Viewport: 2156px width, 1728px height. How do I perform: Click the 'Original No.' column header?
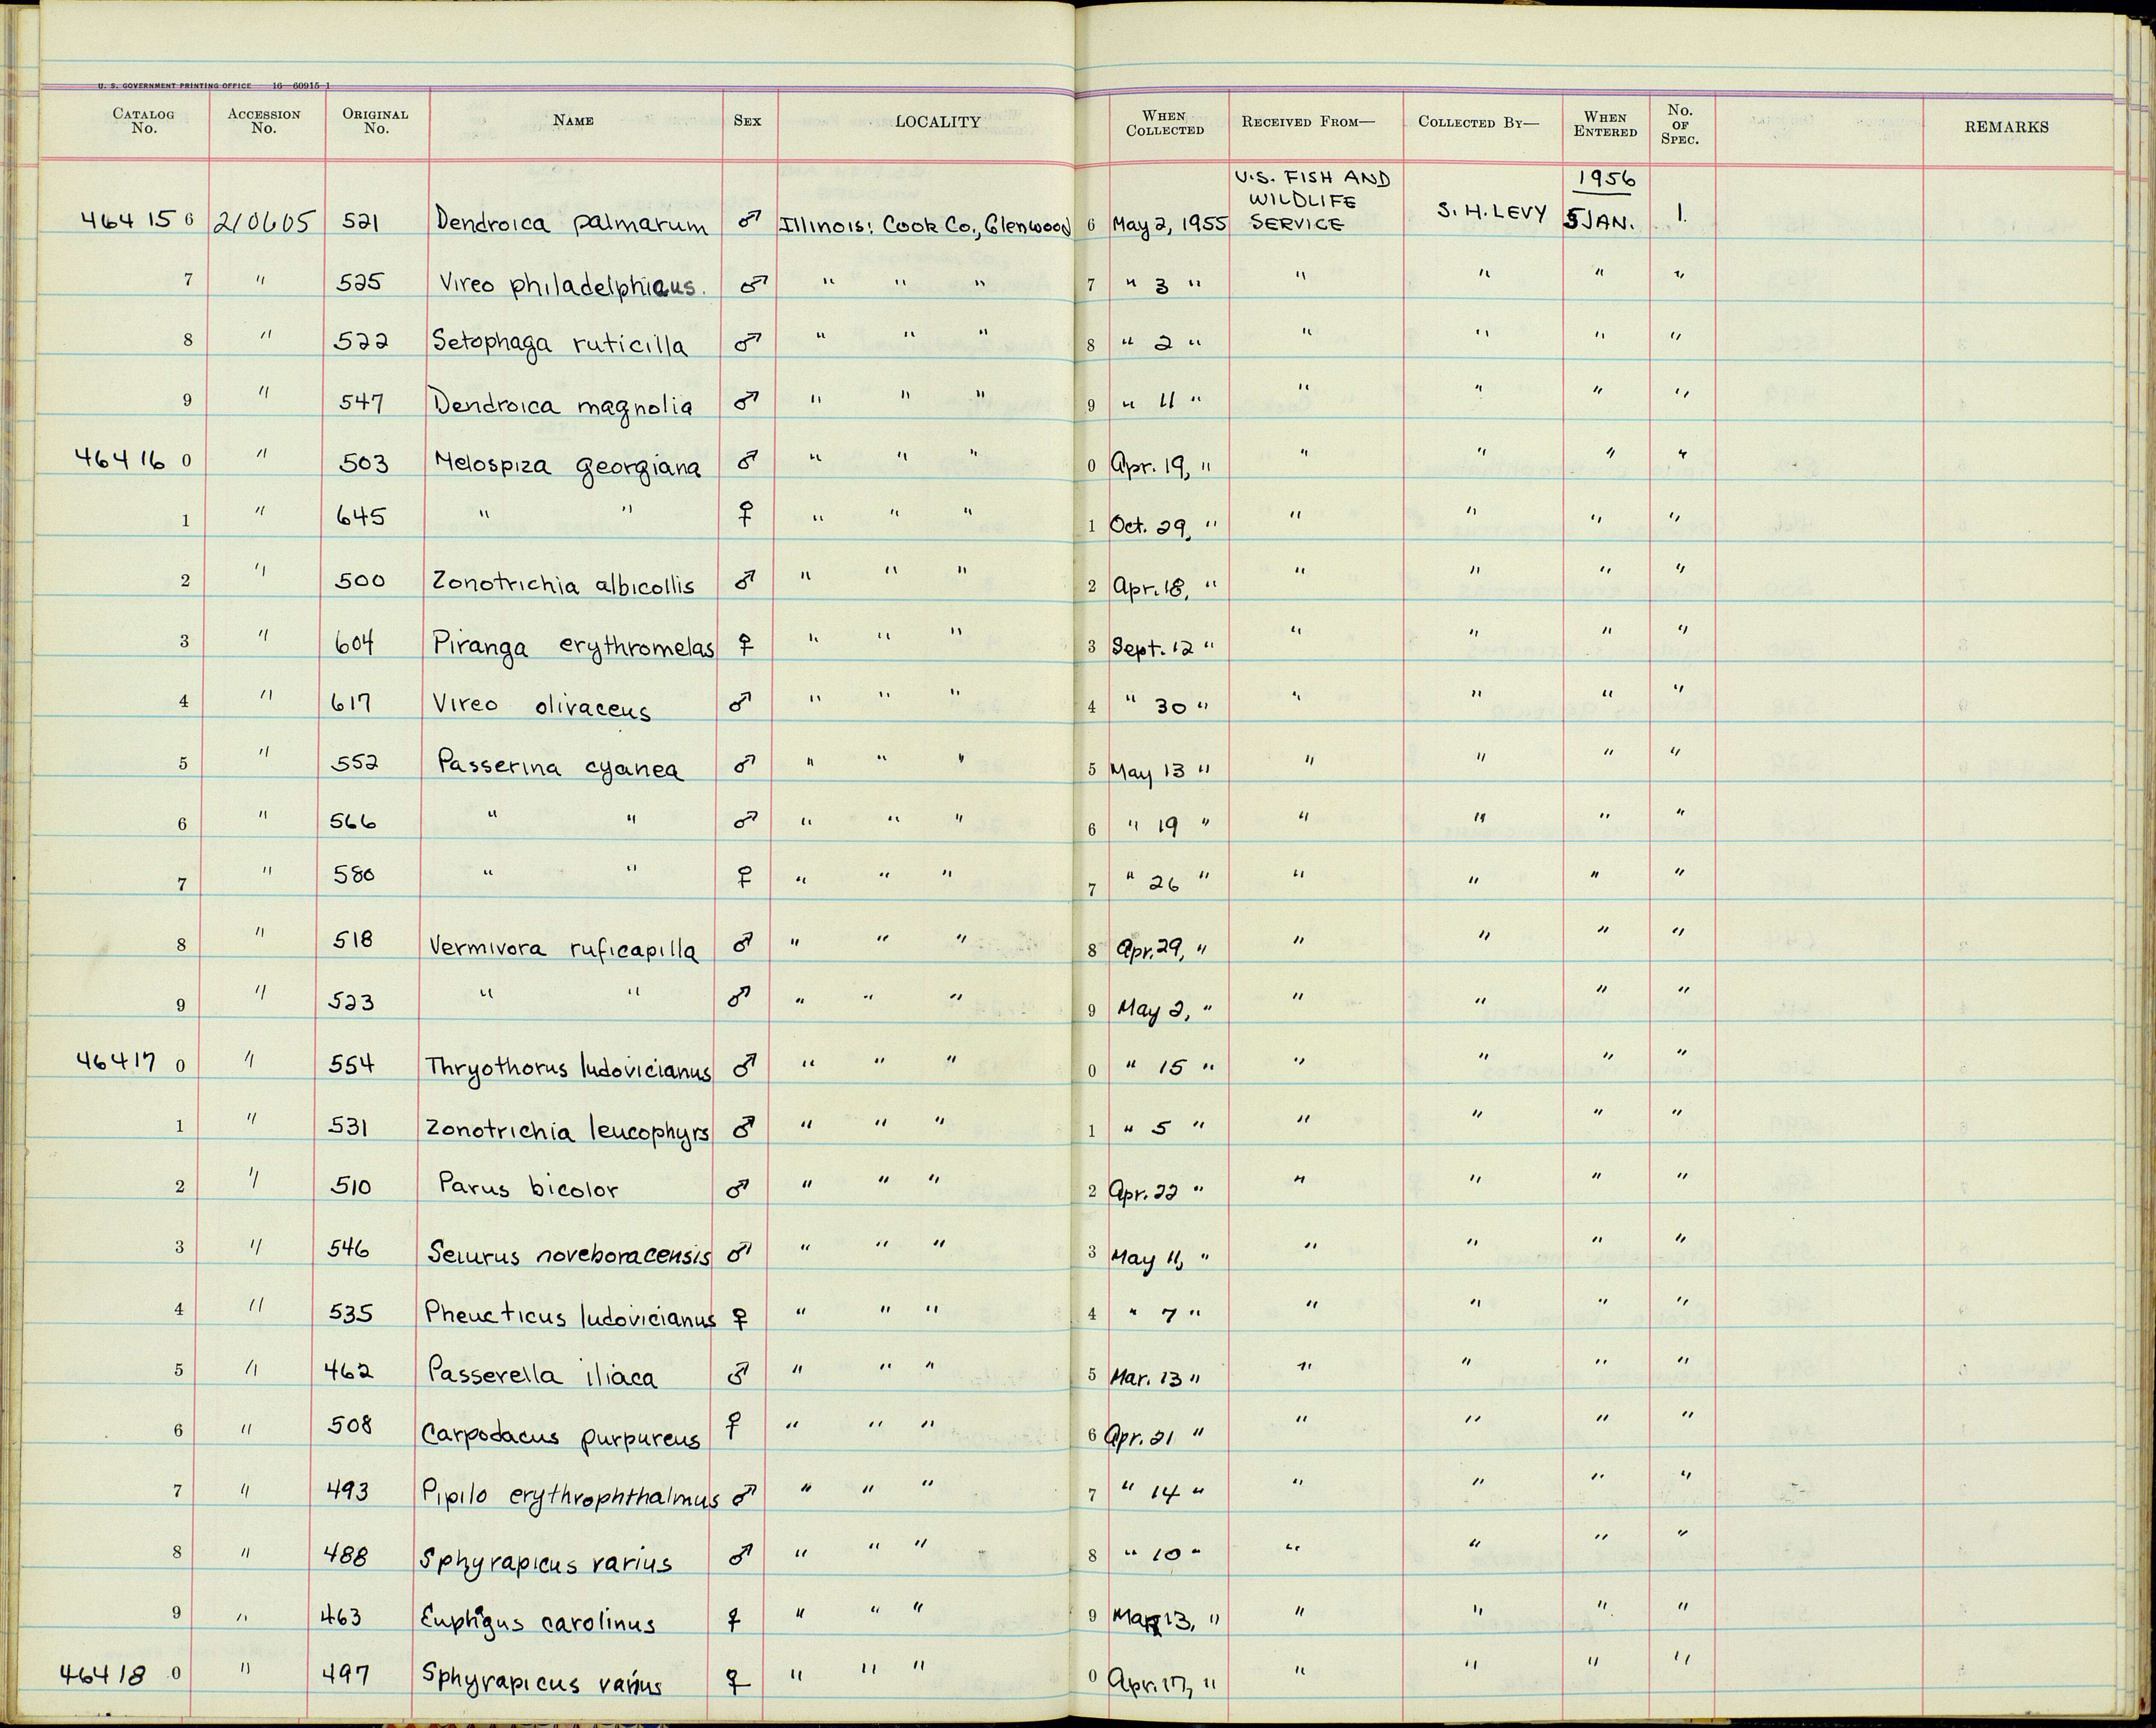click(x=375, y=121)
